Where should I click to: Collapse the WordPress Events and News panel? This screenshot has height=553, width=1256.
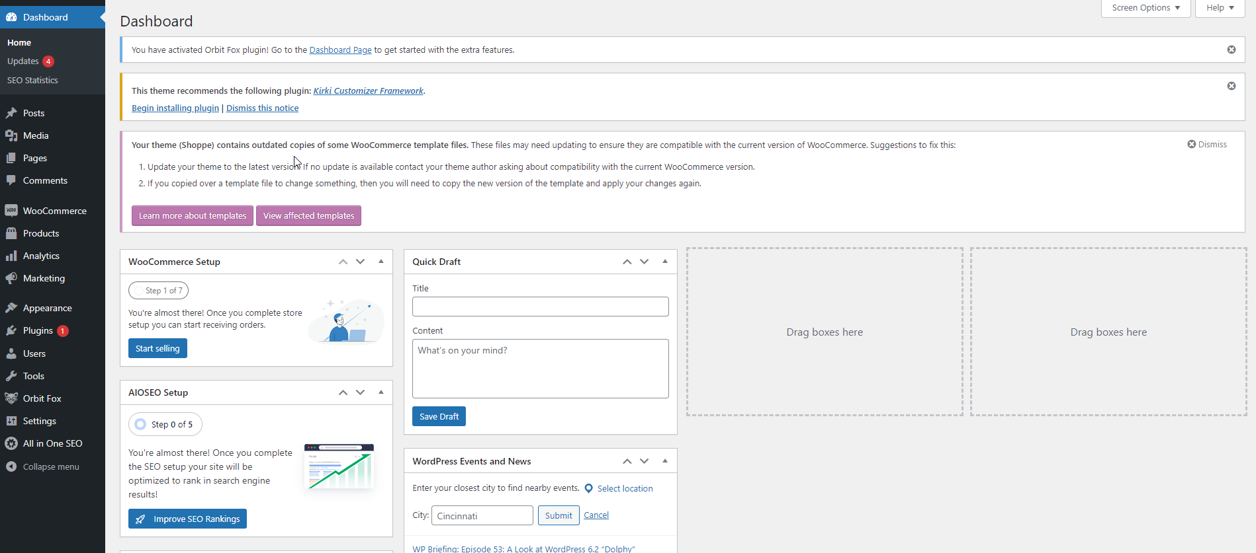coord(665,461)
